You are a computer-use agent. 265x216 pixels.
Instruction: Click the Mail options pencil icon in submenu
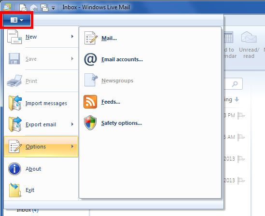click(91, 38)
